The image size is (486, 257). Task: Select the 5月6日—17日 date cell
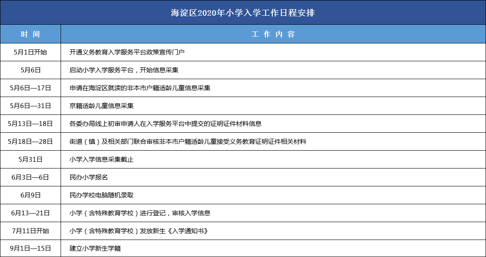(30, 88)
